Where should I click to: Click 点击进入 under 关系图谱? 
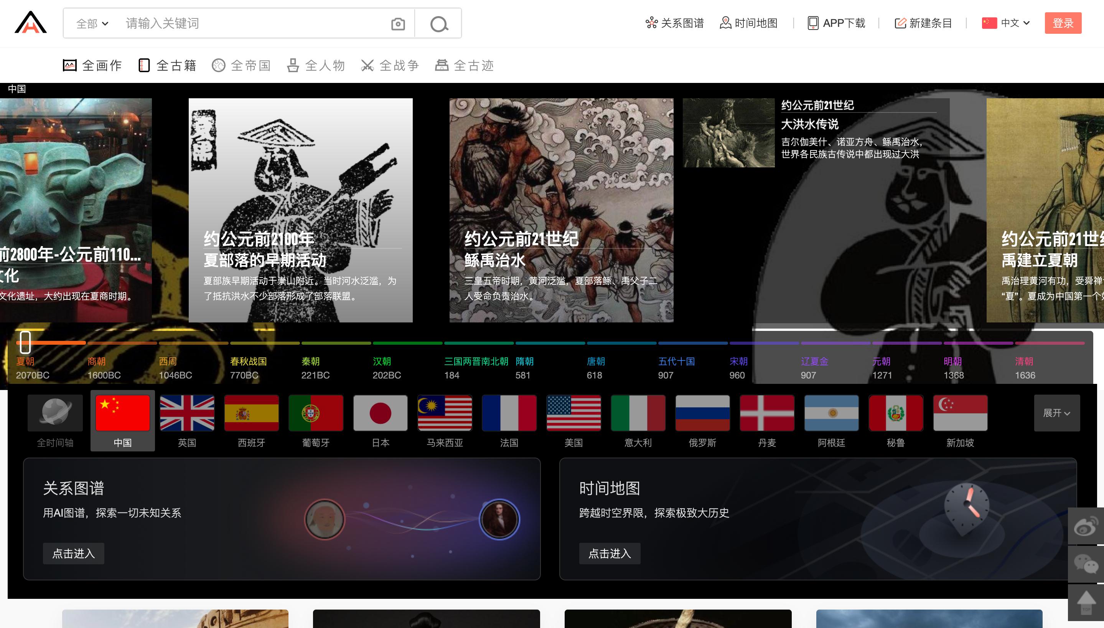(x=73, y=554)
